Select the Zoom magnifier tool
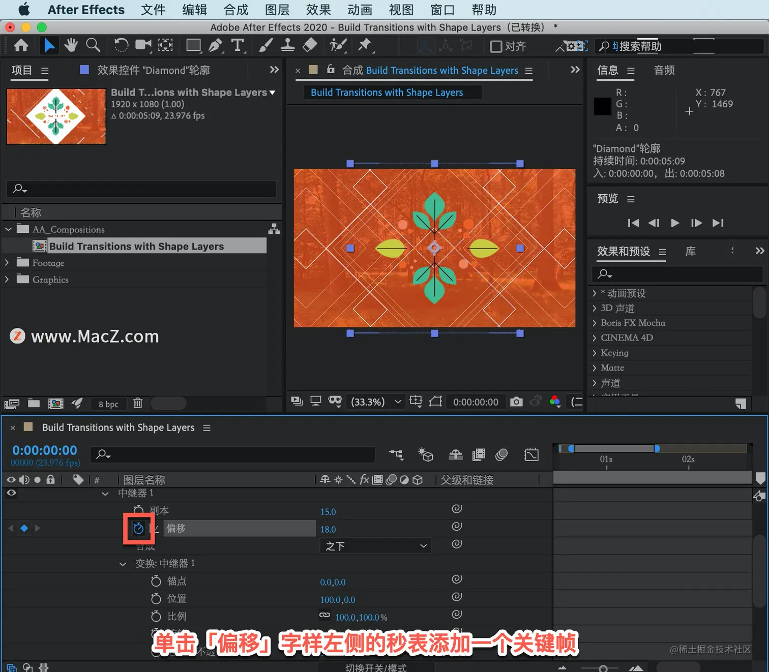This screenshot has height=672, width=769. 93,45
